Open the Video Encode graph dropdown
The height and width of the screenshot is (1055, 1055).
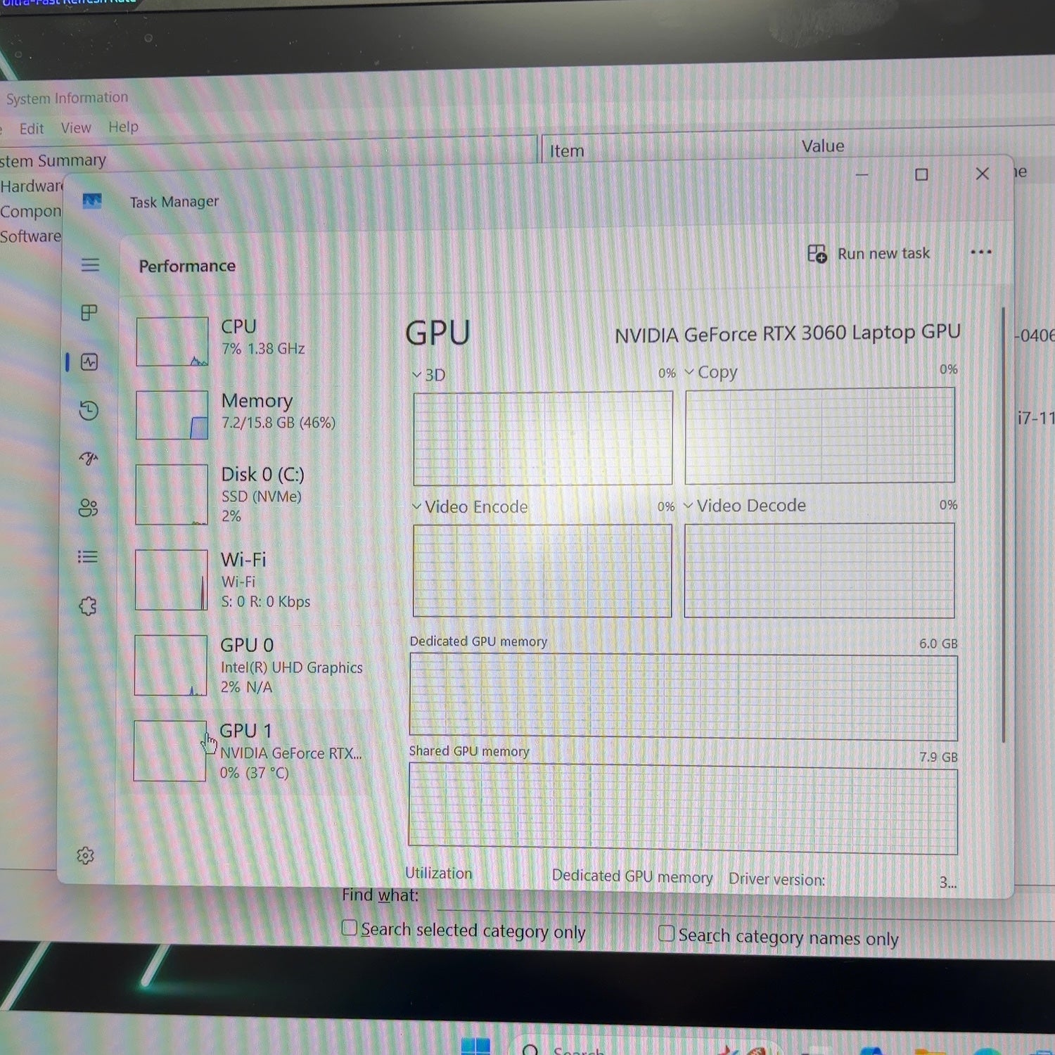coord(470,507)
